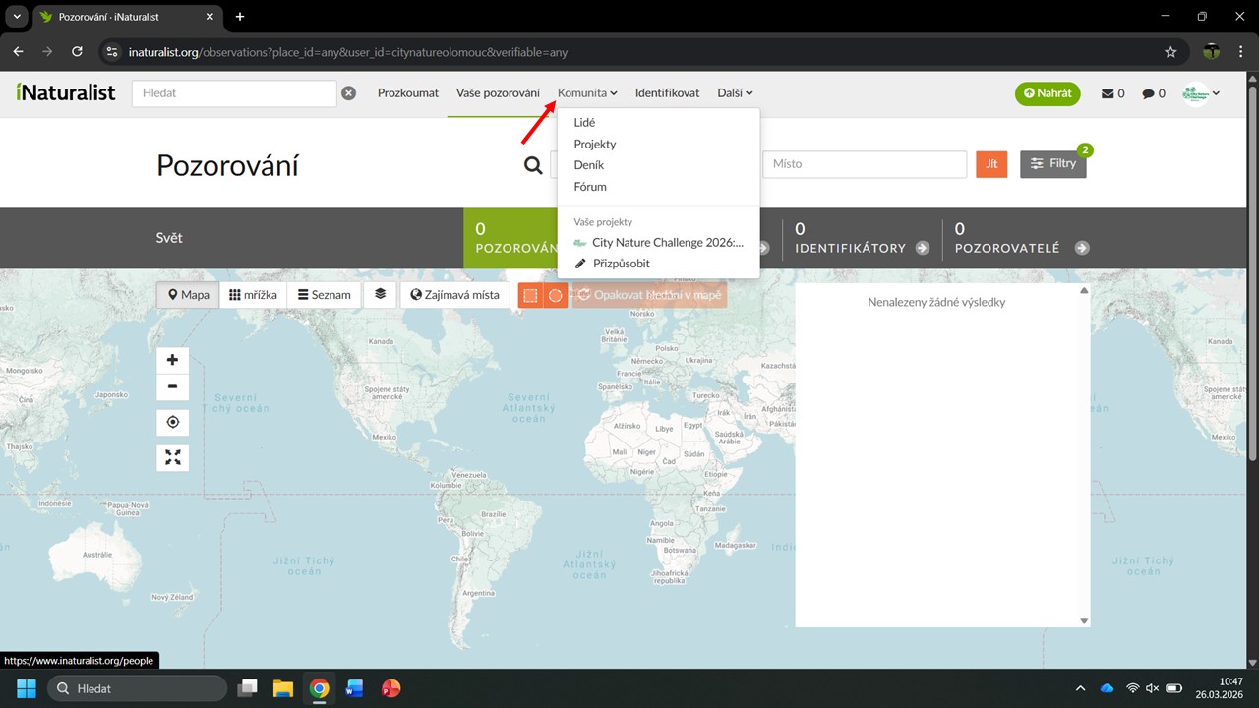Choose Fórum in the Komunita menu
This screenshot has height=708, width=1259.
590,187
